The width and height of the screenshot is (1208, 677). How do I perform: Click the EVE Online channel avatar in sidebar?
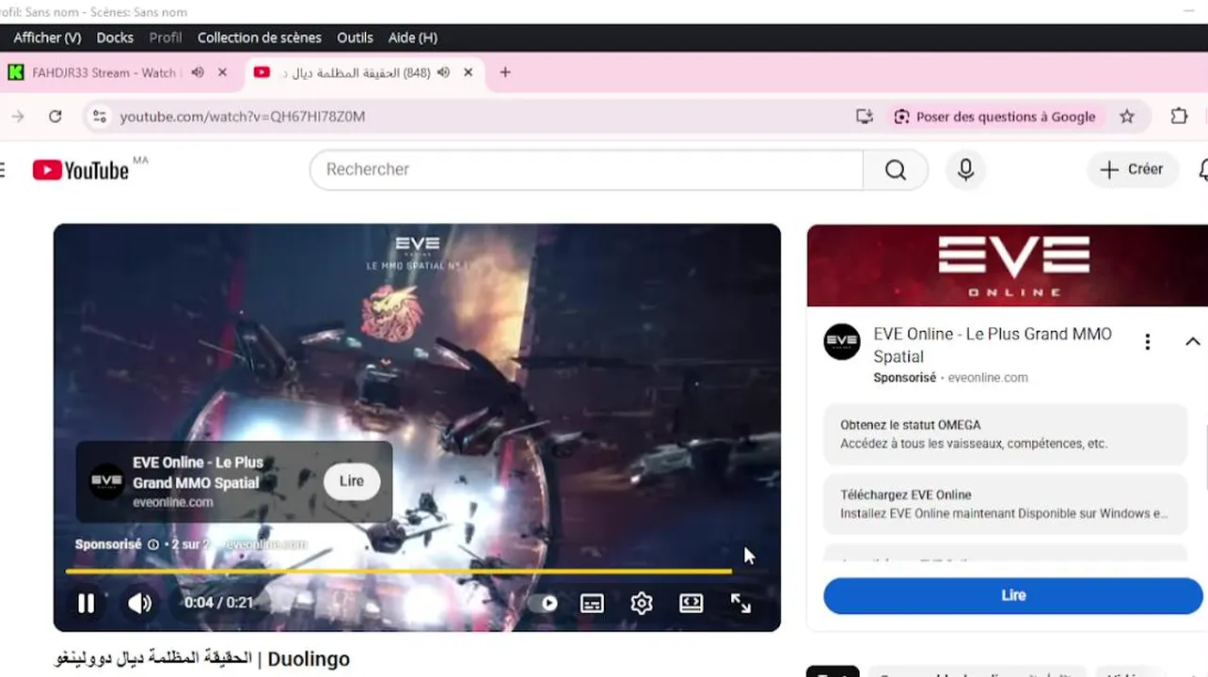pyautogui.click(x=842, y=342)
